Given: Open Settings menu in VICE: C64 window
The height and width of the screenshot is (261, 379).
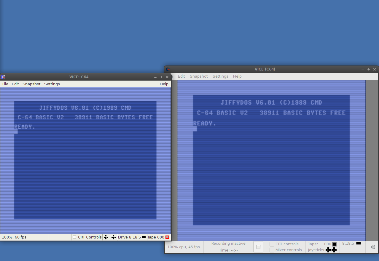Looking at the screenshot, I should tap(52, 84).
